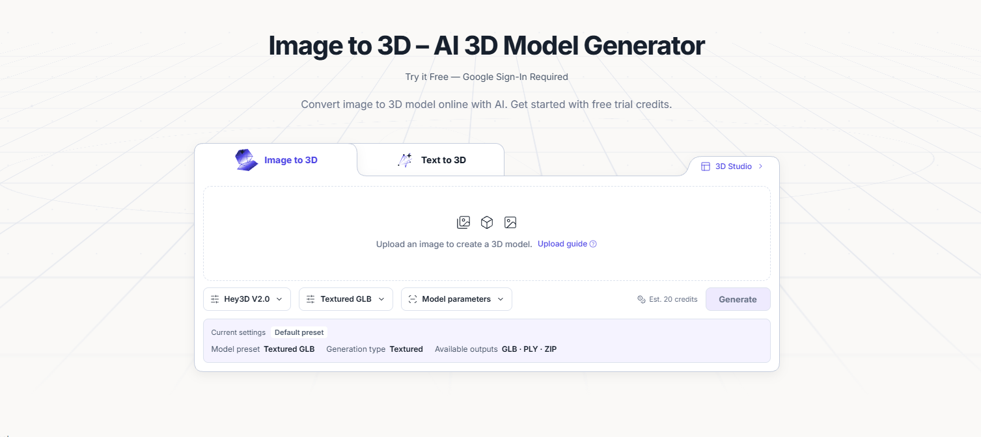Expand the Model parameters dropdown
981x437 pixels.
(456, 299)
